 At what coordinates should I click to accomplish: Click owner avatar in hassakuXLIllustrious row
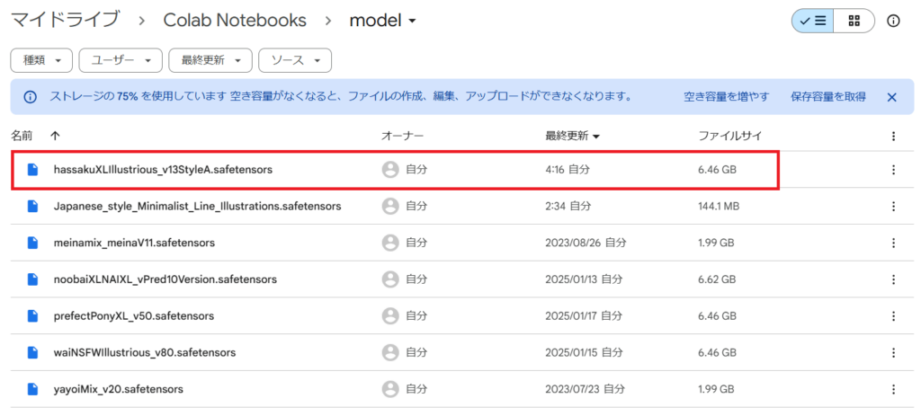click(390, 170)
